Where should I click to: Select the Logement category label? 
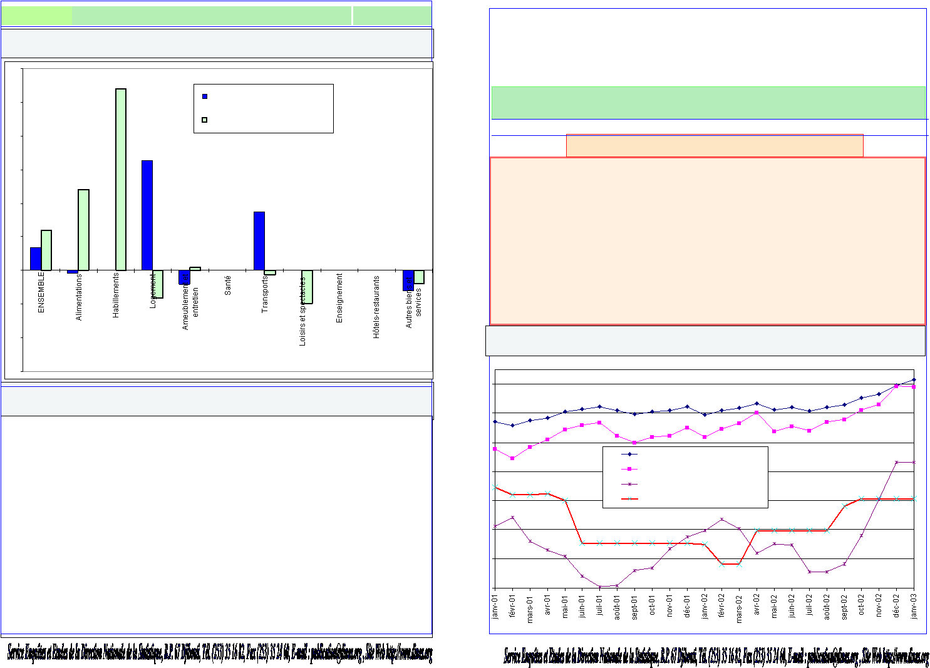(153, 290)
